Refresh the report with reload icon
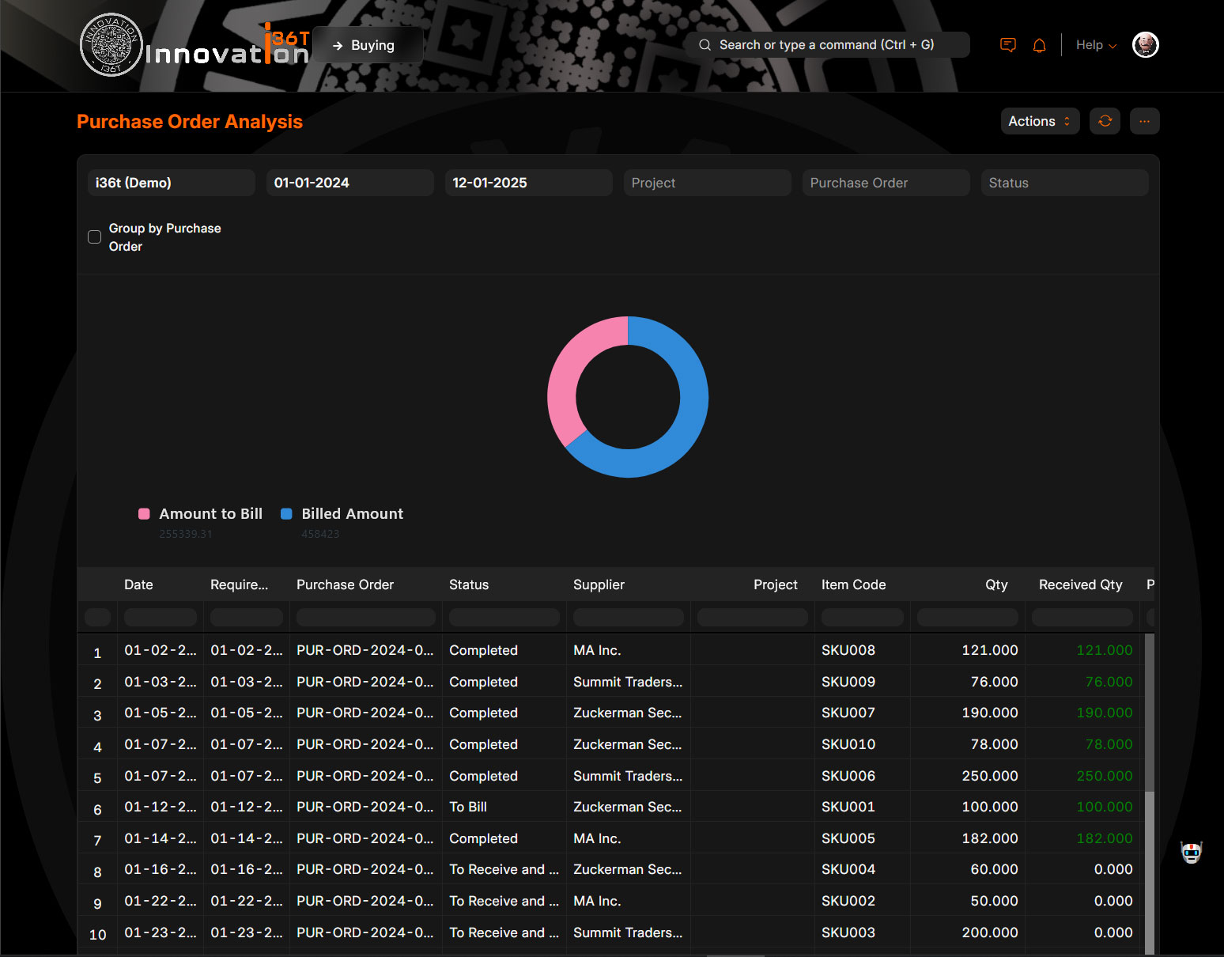1224x957 pixels. click(1105, 121)
